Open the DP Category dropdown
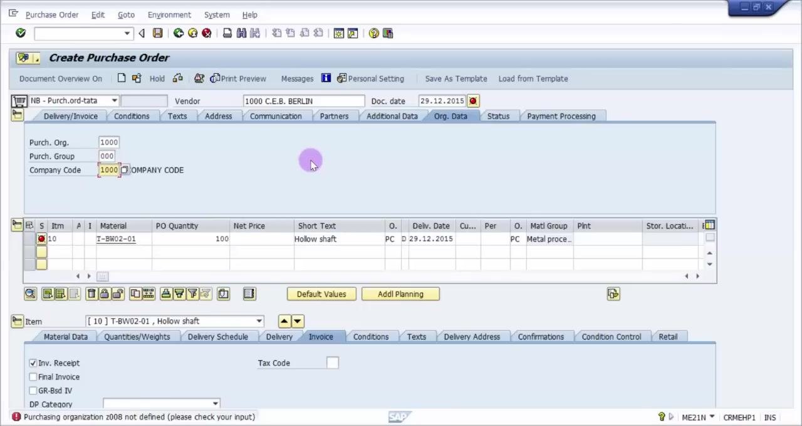This screenshot has height=426, width=802. (x=216, y=404)
